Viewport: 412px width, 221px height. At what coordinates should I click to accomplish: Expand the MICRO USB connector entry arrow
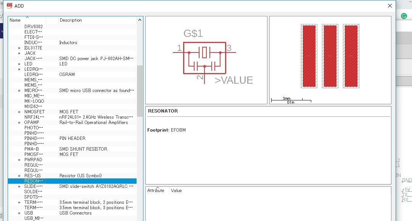coord(19,91)
